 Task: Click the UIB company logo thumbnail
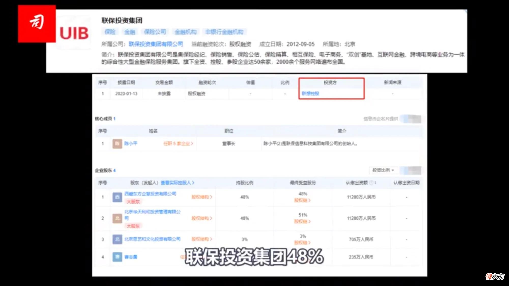(74, 33)
